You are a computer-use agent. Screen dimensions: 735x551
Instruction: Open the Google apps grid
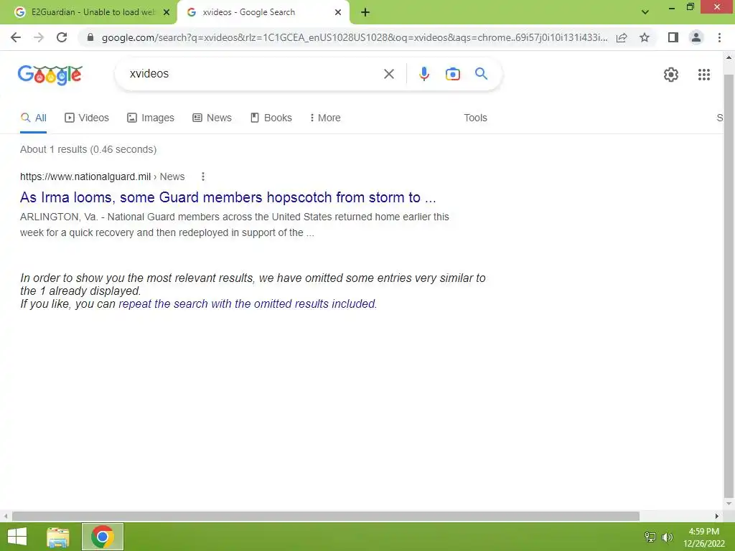[x=703, y=75]
